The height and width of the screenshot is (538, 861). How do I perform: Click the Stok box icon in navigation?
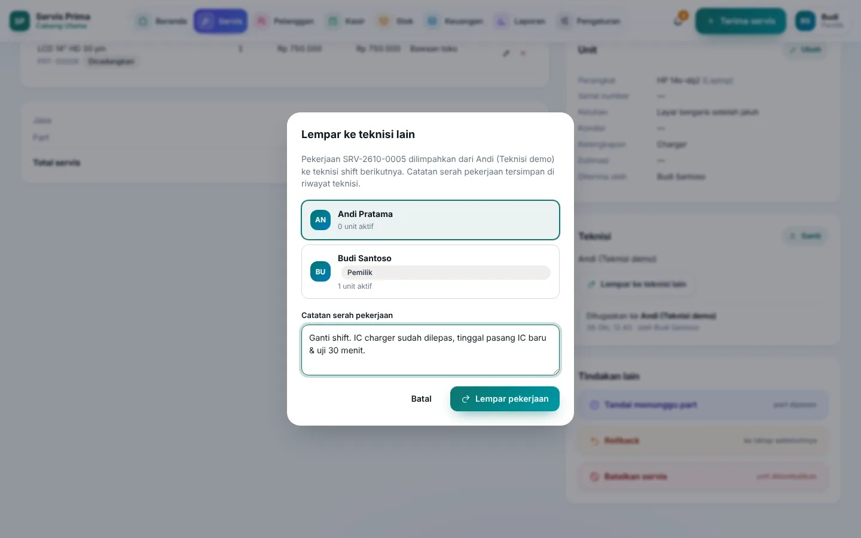pyautogui.click(x=383, y=22)
